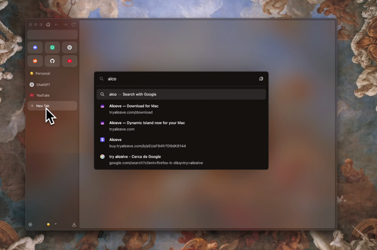Open the Alcove buy.tryalcove.com result

coord(181,143)
